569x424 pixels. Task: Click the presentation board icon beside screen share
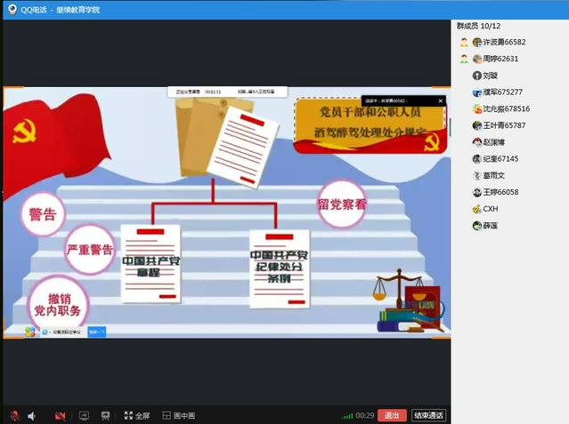(x=105, y=415)
